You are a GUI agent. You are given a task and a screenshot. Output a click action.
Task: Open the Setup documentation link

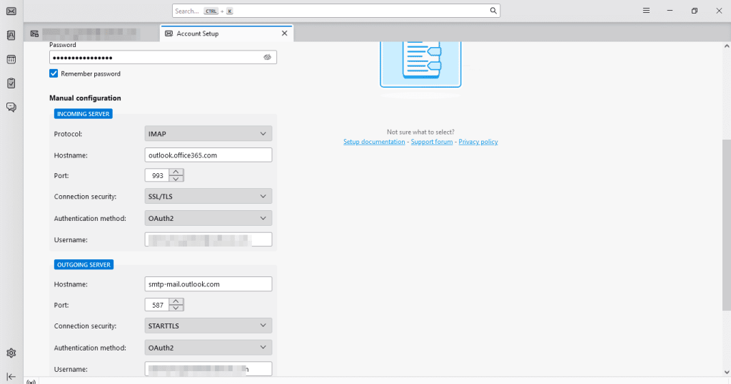tap(374, 142)
